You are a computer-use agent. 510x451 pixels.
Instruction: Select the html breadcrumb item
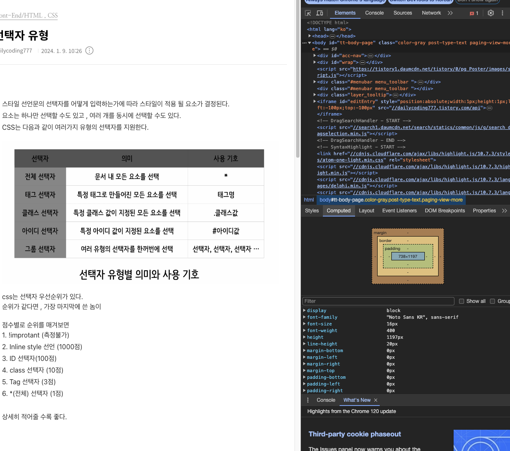coord(309,200)
